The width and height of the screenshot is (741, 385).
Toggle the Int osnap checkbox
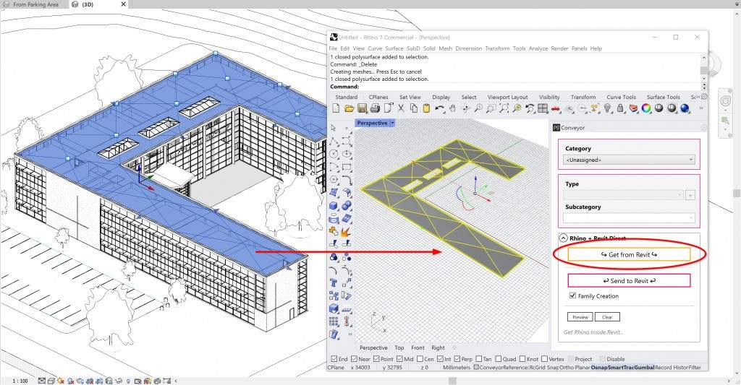point(441,359)
